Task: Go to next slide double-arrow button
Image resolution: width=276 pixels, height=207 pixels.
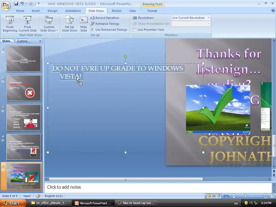Action: point(274,175)
